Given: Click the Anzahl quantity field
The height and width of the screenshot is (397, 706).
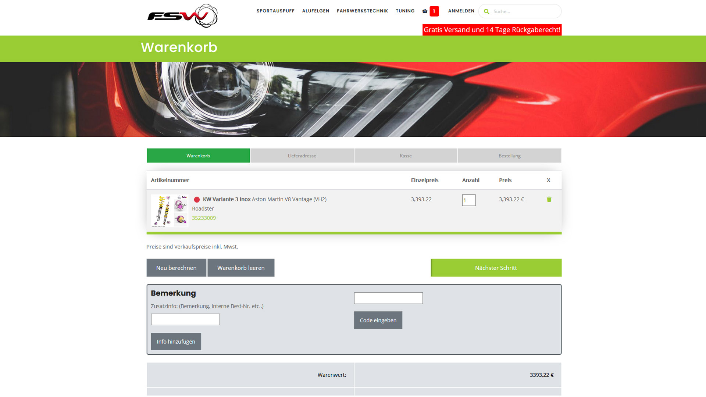Looking at the screenshot, I should 468,200.
